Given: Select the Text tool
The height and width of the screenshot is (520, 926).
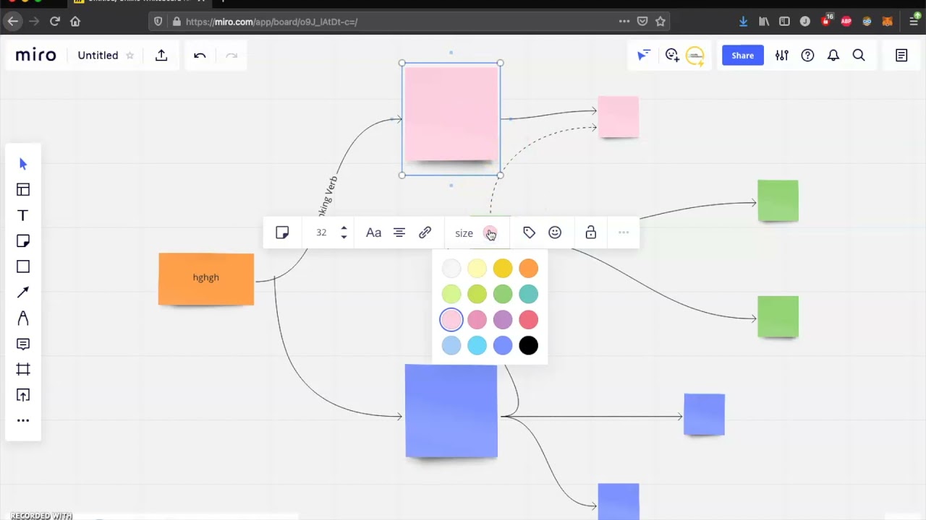Looking at the screenshot, I should click(x=23, y=215).
